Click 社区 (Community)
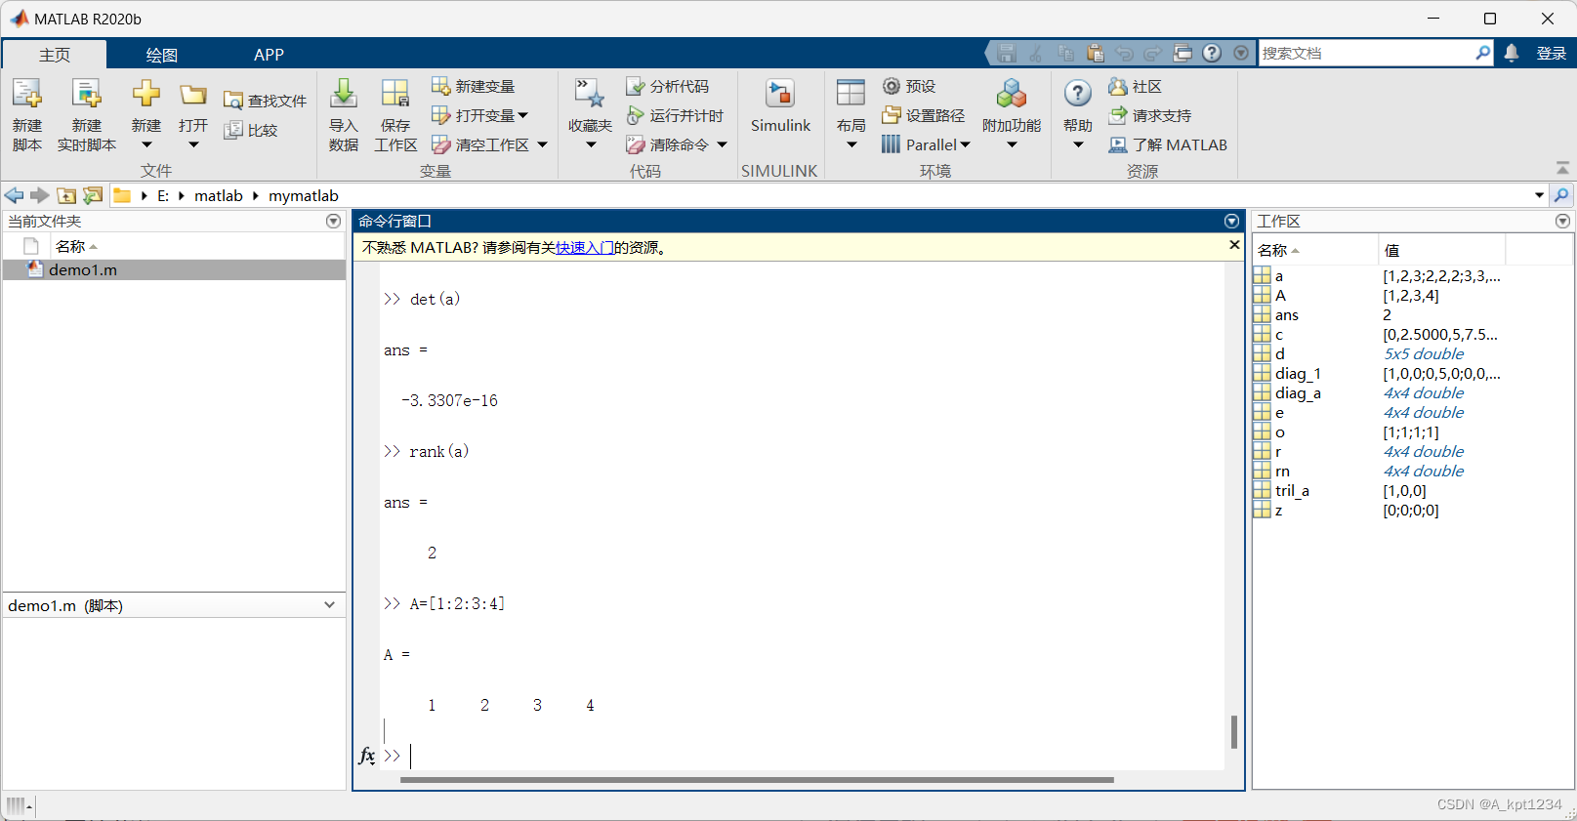1577x821 pixels. click(x=1135, y=86)
